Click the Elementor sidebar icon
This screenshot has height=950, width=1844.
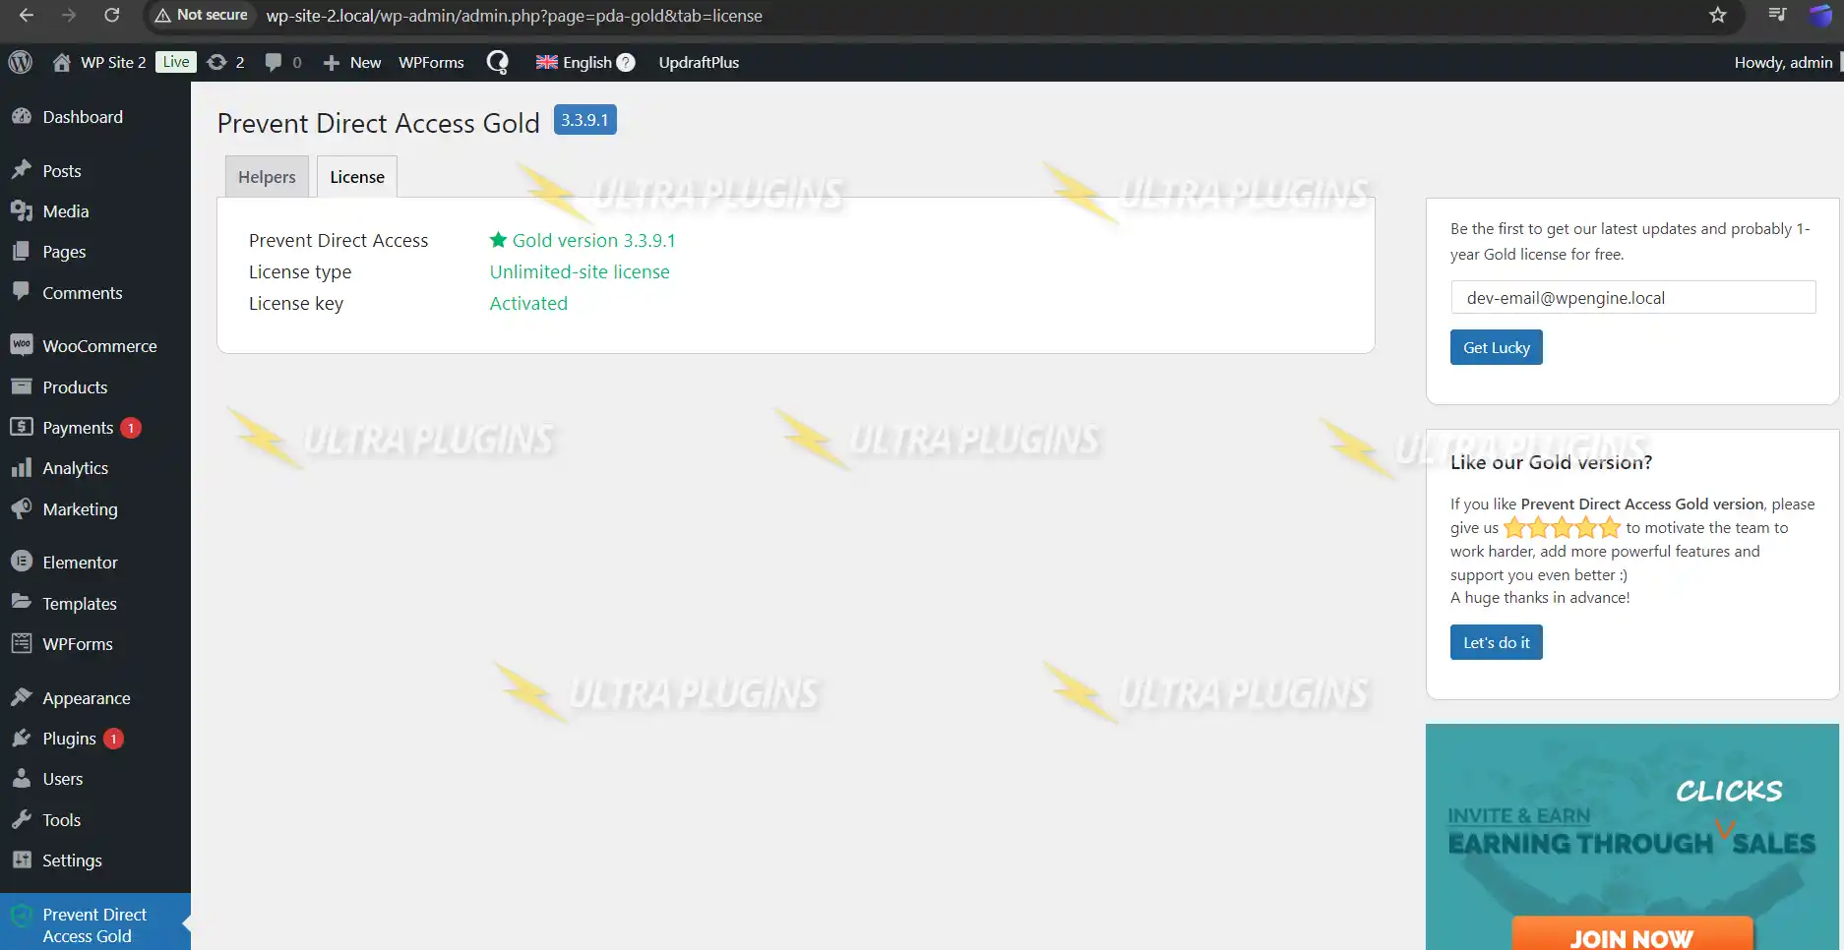pyautogui.click(x=22, y=562)
